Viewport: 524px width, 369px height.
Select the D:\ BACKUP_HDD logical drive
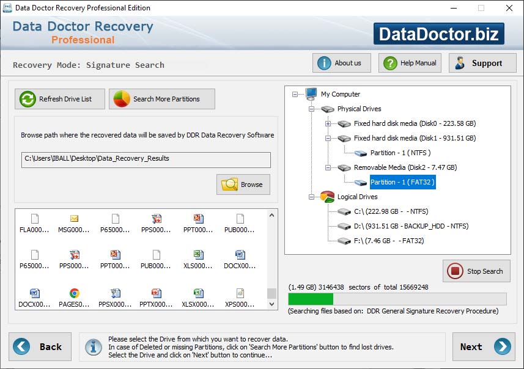(x=411, y=226)
